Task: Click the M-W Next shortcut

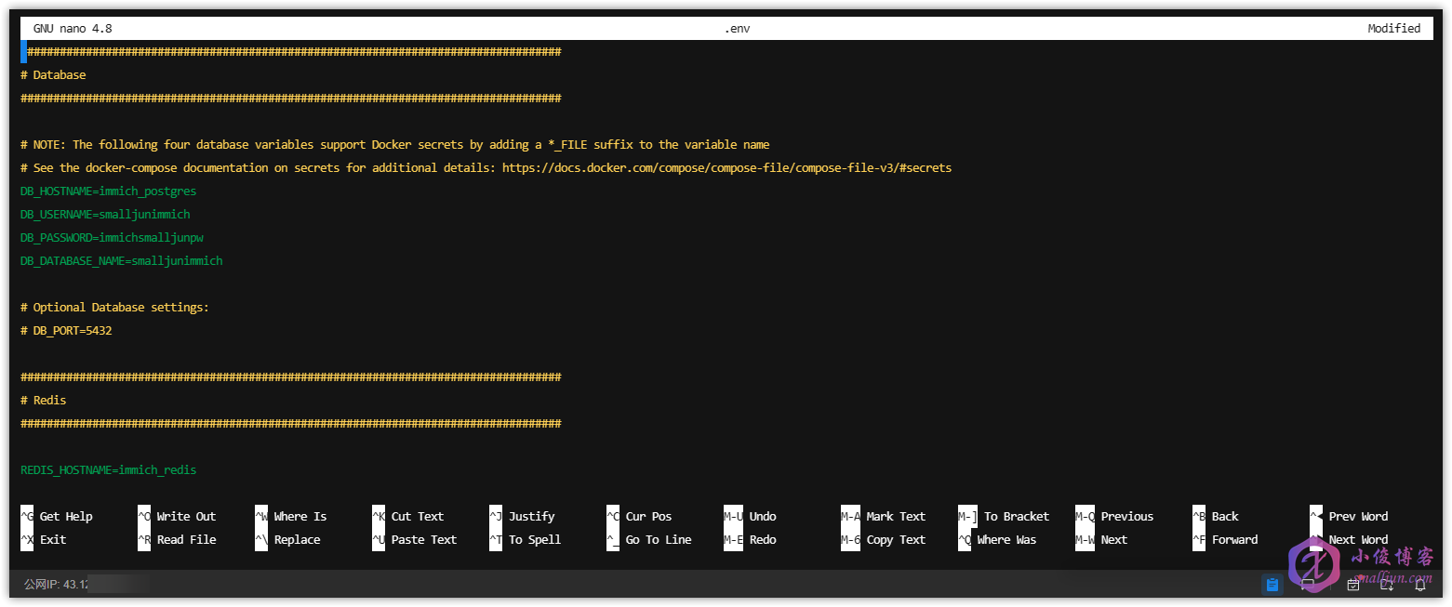Action: 1101,540
